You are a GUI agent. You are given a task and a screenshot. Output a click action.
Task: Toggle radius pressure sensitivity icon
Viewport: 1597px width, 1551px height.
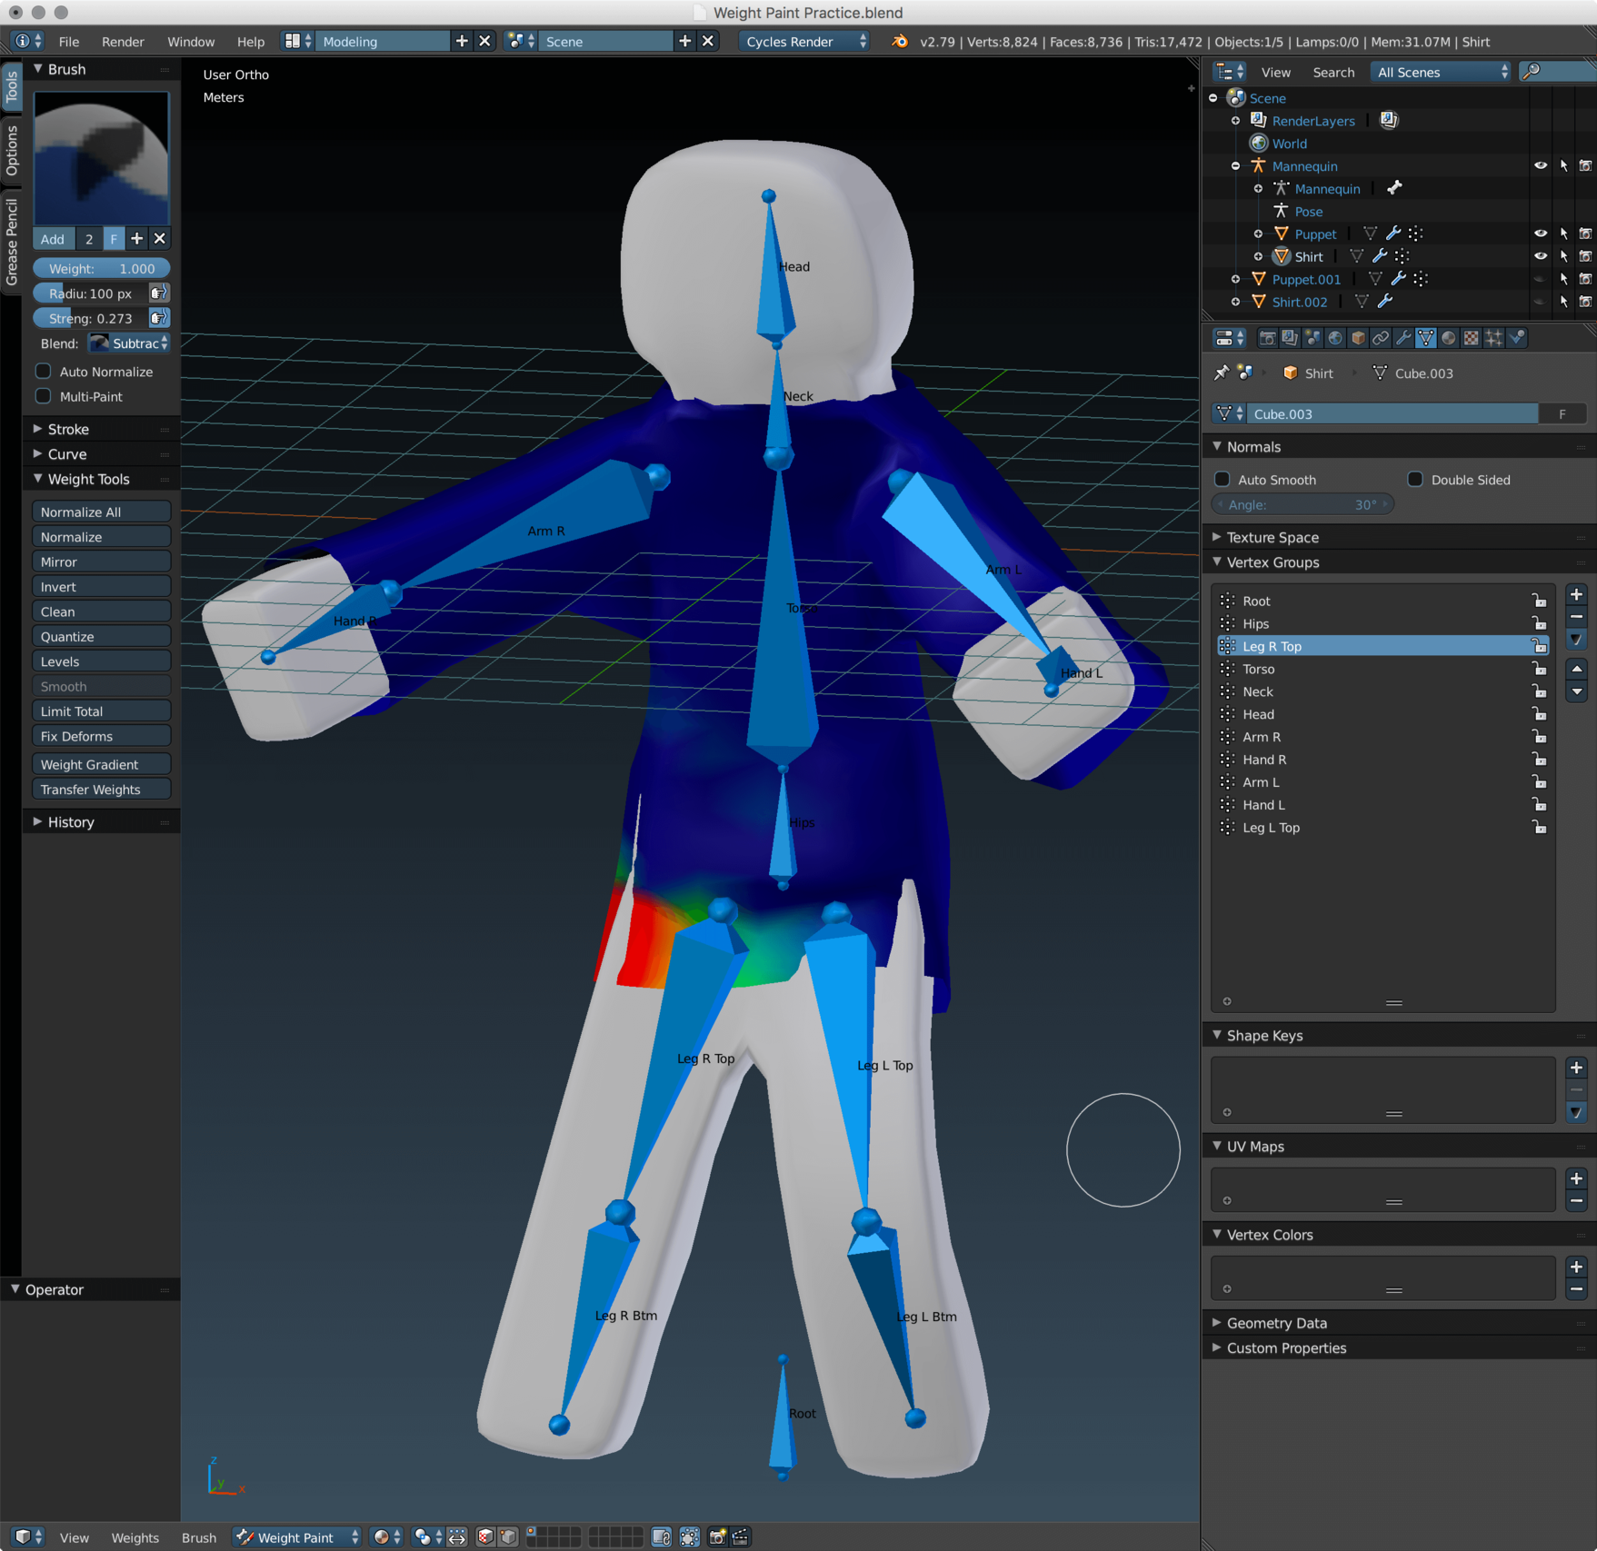[159, 293]
